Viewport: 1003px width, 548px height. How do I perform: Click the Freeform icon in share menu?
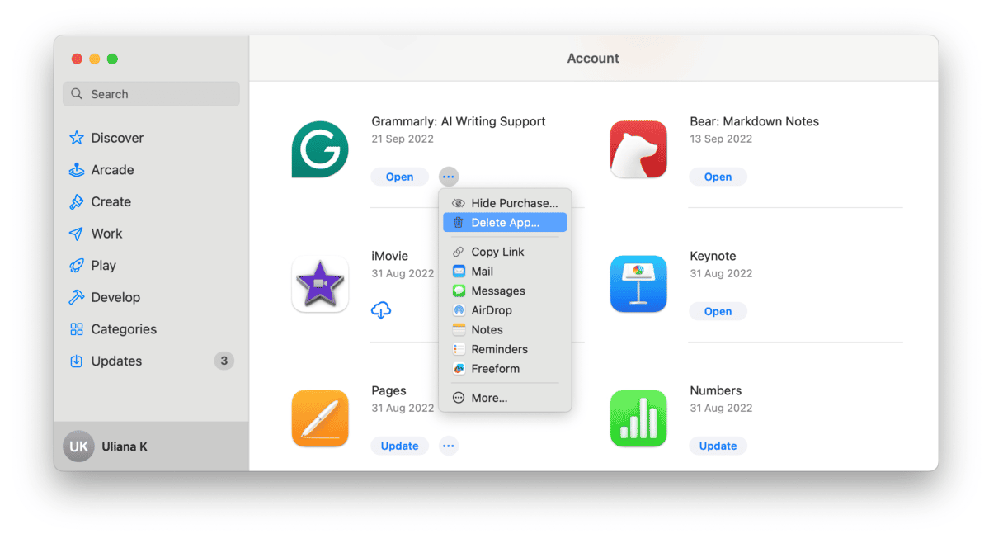459,369
